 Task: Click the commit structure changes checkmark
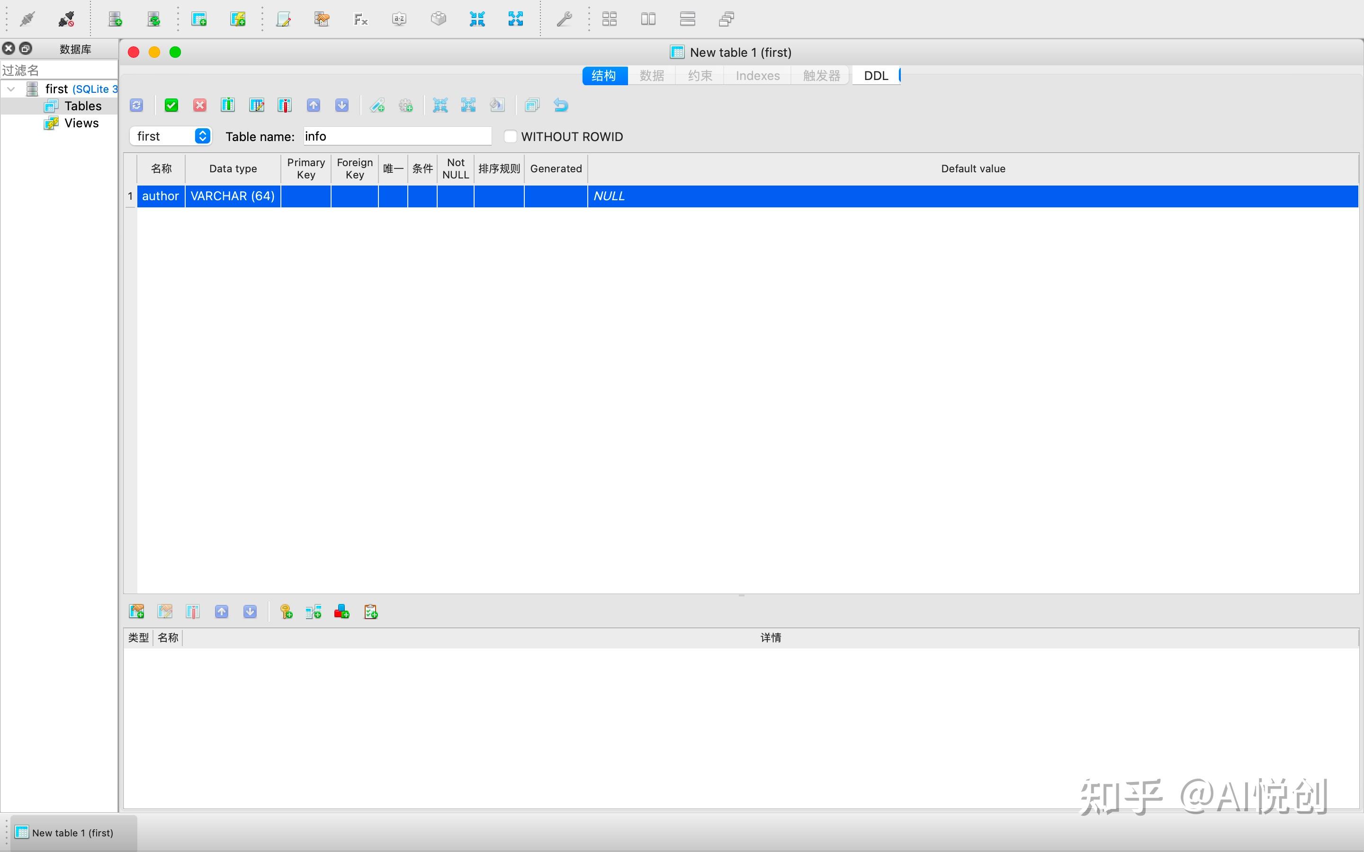point(171,106)
